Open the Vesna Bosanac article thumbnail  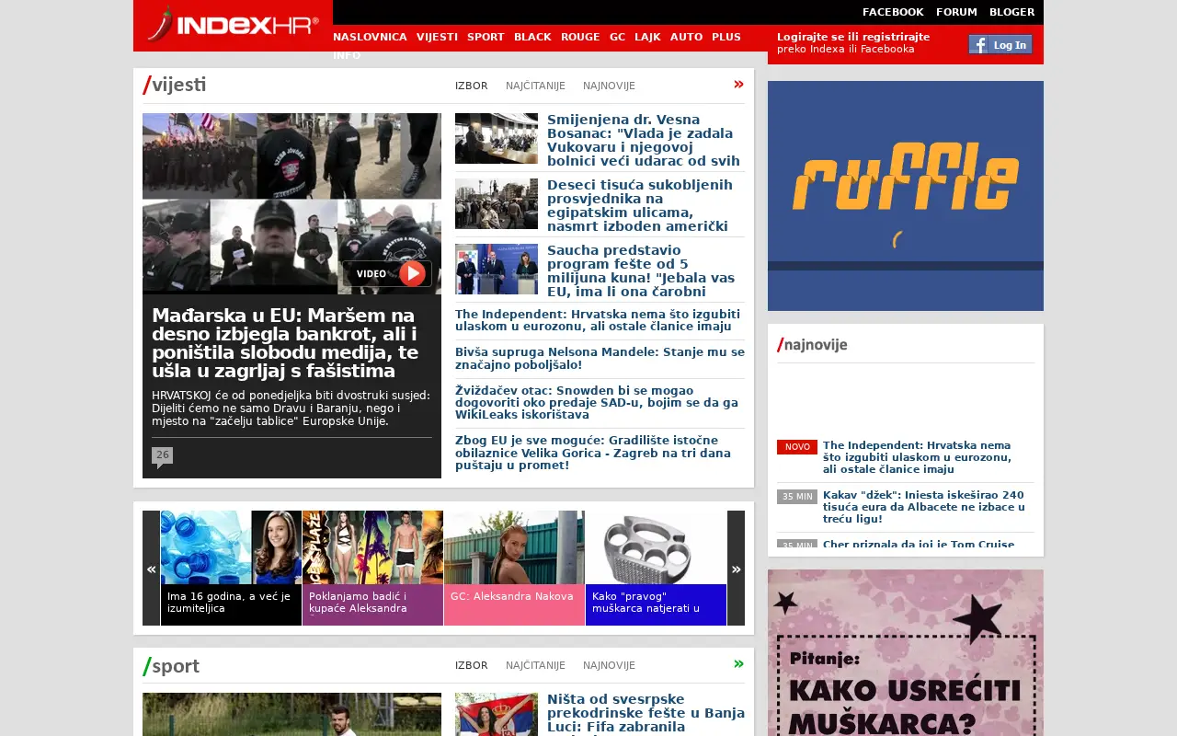pos(497,138)
